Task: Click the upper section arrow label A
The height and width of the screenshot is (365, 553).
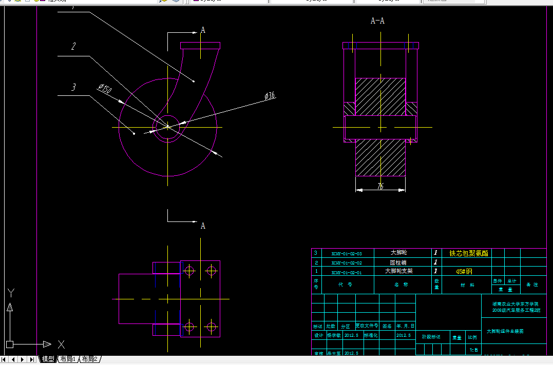Action: click(203, 30)
